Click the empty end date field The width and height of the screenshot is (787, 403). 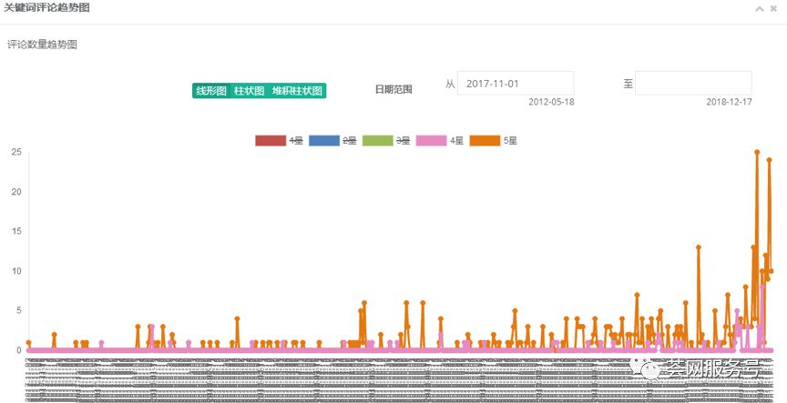[693, 84]
